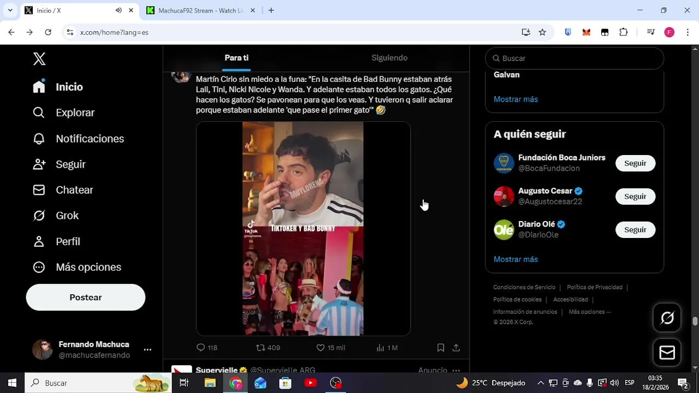Image resolution: width=699 pixels, height=393 pixels.
Task: Open the Chrome profile avatar
Action: click(670, 32)
